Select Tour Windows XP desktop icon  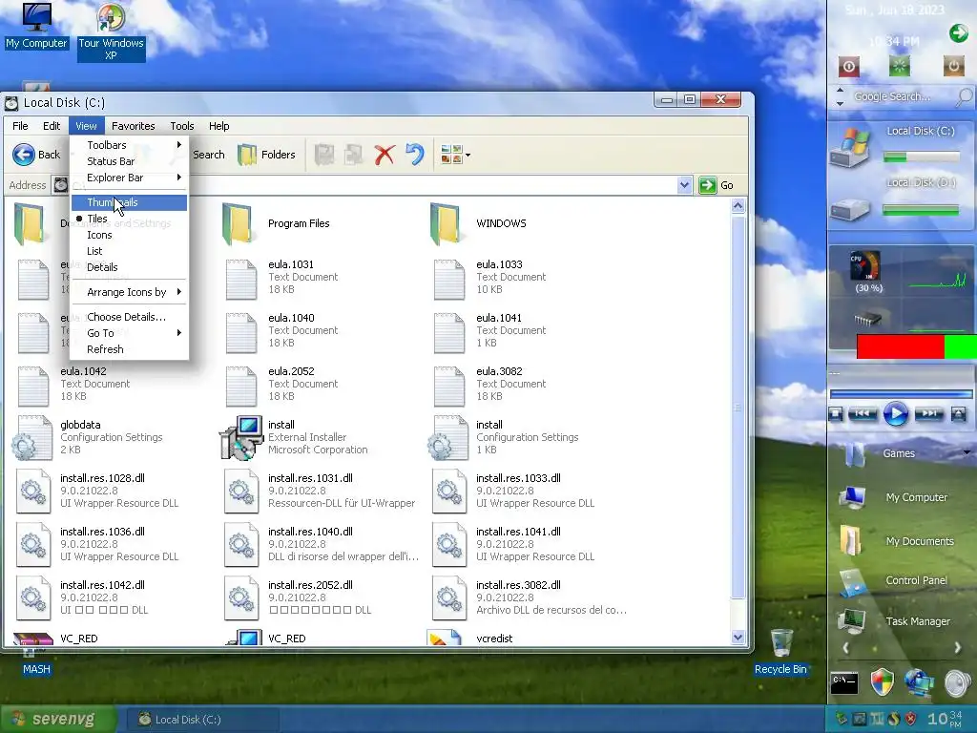coord(111,31)
